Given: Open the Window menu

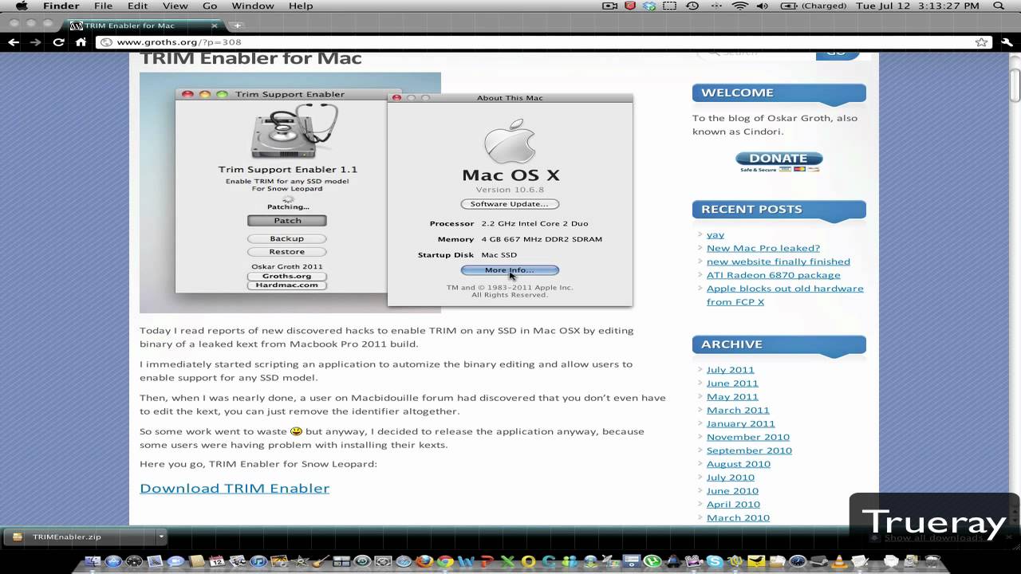Looking at the screenshot, I should [x=252, y=6].
